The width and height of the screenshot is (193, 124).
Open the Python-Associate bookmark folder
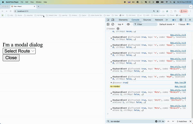click(x=158, y=15)
